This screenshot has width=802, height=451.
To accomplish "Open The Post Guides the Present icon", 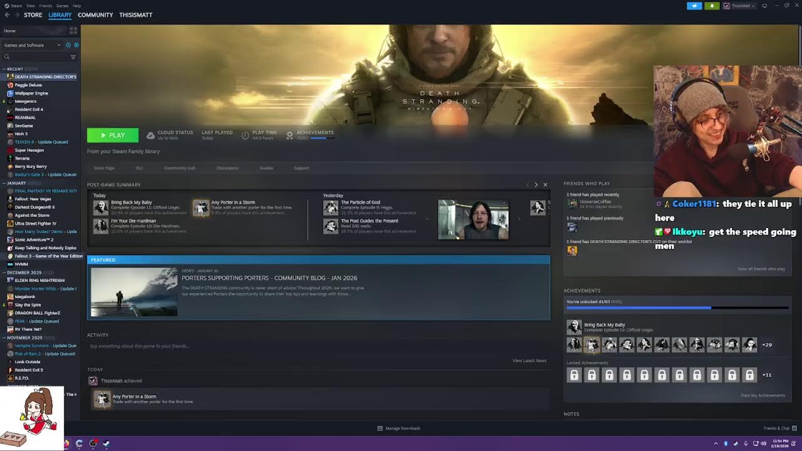I will click(x=331, y=225).
